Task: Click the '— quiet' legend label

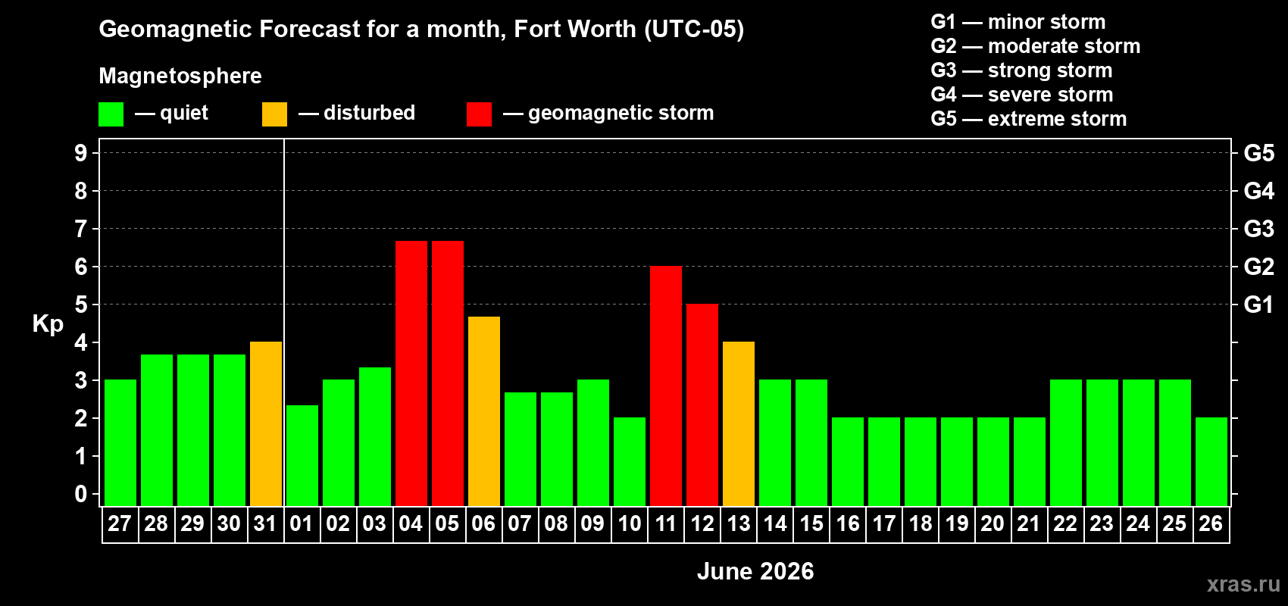Action: point(172,113)
